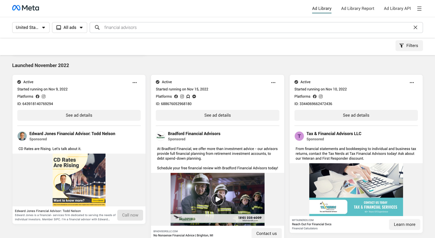Expand the United States country dropdown
The image size is (435, 238).
(31, 27)
